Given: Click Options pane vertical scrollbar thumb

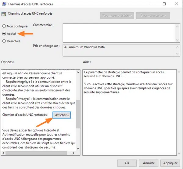Looking at the screenshot, I should click(78, 114).
